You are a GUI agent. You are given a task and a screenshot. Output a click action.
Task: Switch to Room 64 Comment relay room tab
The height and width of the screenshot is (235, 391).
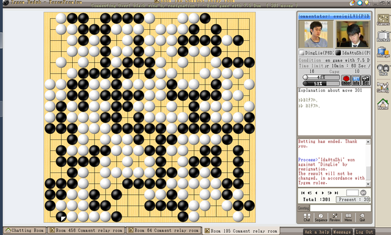(164, 230)
